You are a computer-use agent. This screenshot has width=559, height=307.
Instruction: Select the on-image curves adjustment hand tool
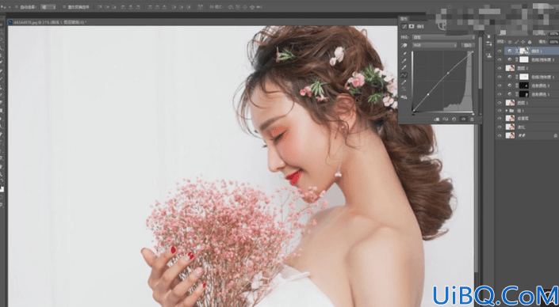(x=404, y=46)
